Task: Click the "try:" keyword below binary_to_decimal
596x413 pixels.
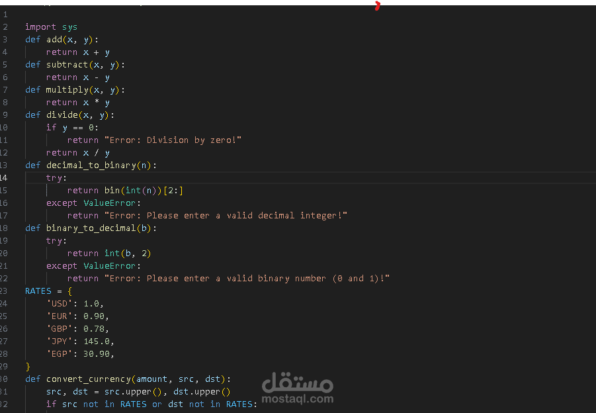Action: pos(56,240)
